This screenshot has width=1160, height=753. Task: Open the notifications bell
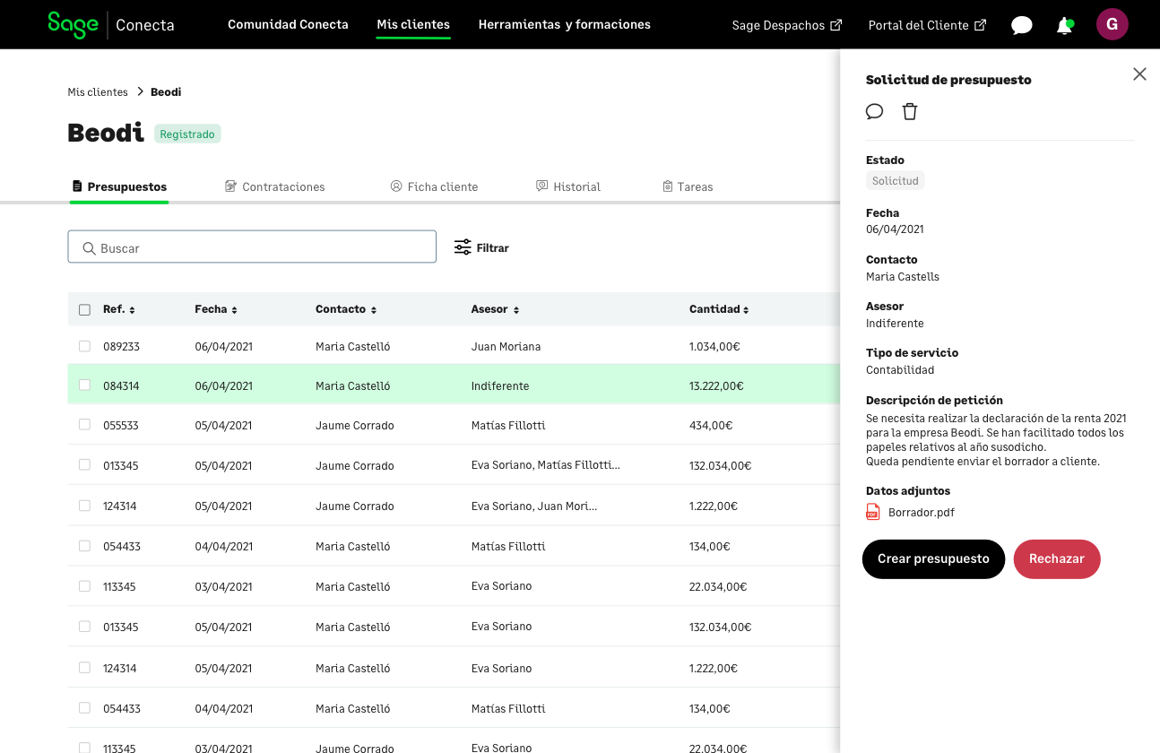coord(1064,25)
